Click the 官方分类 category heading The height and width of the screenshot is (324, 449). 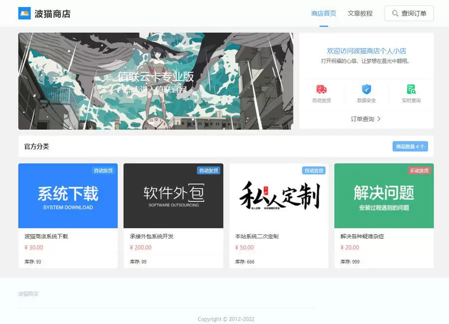tap(36, 147)
